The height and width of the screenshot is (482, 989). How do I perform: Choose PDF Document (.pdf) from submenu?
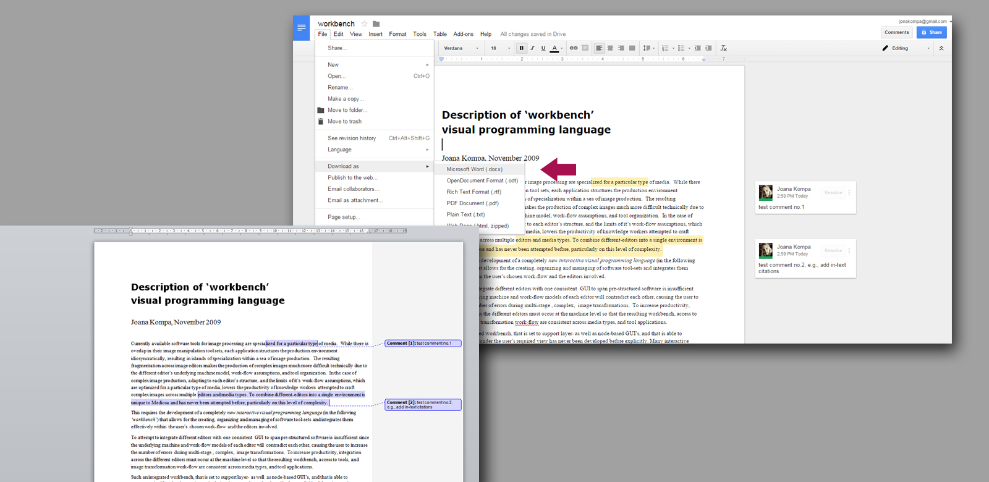point(472,203)
